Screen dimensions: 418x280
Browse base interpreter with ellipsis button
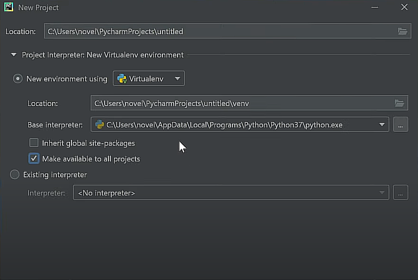click(x=400, y=125)
